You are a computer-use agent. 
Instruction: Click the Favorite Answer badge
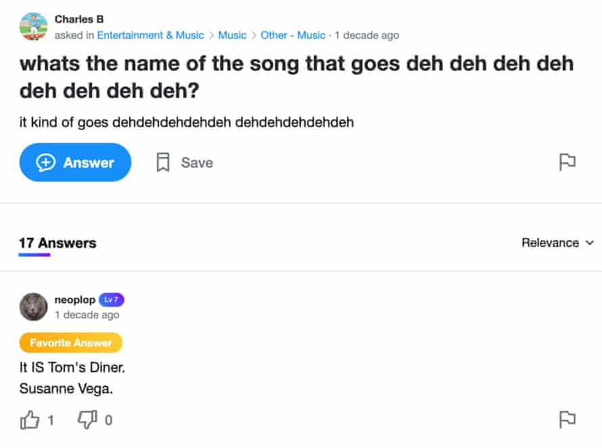click(x=70, y=343)
